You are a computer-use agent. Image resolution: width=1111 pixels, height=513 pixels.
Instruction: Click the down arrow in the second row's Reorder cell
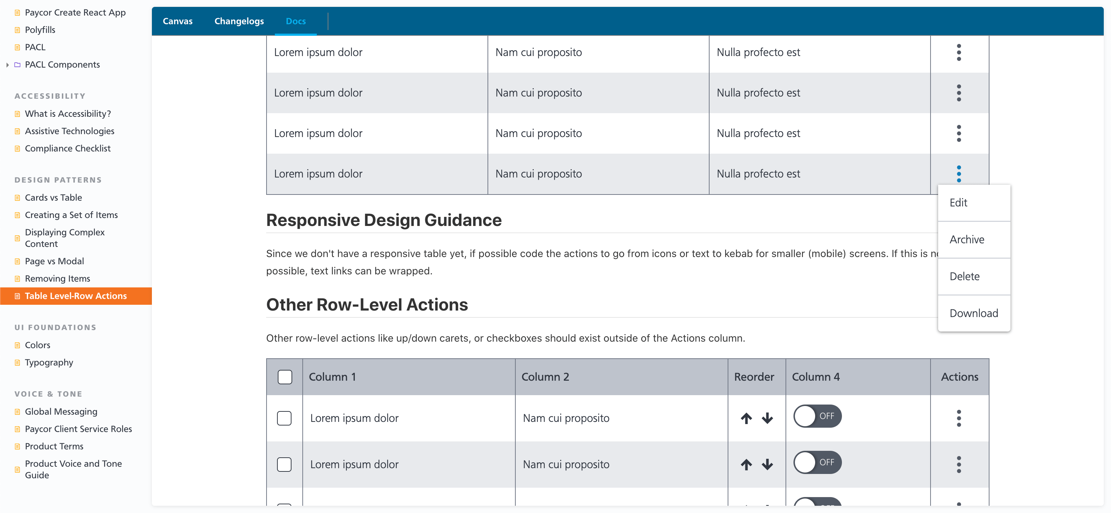coord(767,464)
